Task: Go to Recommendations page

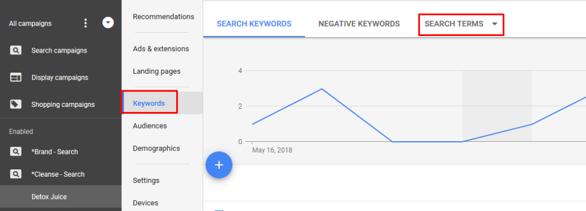Action: pyautogui.click(x=163, y=17)
